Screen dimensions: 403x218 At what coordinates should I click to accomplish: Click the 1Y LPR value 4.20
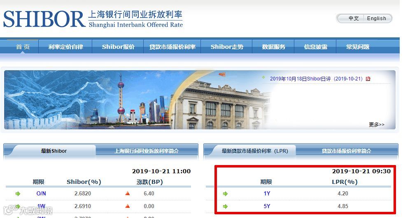[343, 194]
